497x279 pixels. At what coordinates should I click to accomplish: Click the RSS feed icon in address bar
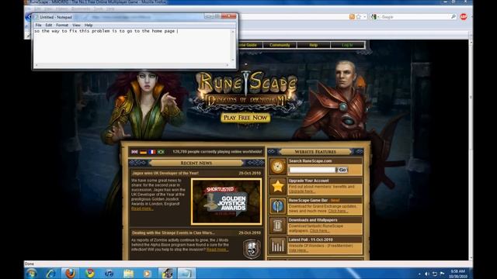[352, 17]
